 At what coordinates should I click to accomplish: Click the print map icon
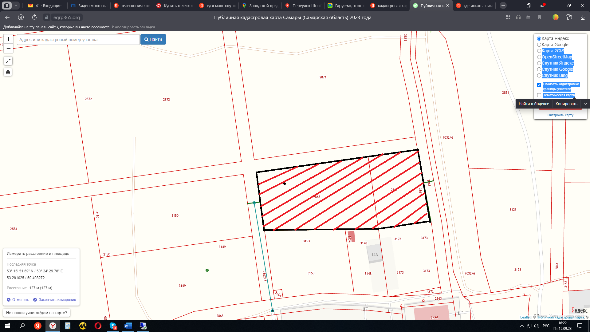[x=8, y=72]
